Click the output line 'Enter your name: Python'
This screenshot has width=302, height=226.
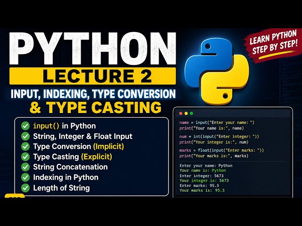[x=206, y=166]
